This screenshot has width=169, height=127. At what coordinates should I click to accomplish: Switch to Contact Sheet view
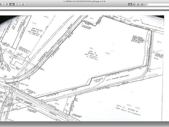click(142, 4)
